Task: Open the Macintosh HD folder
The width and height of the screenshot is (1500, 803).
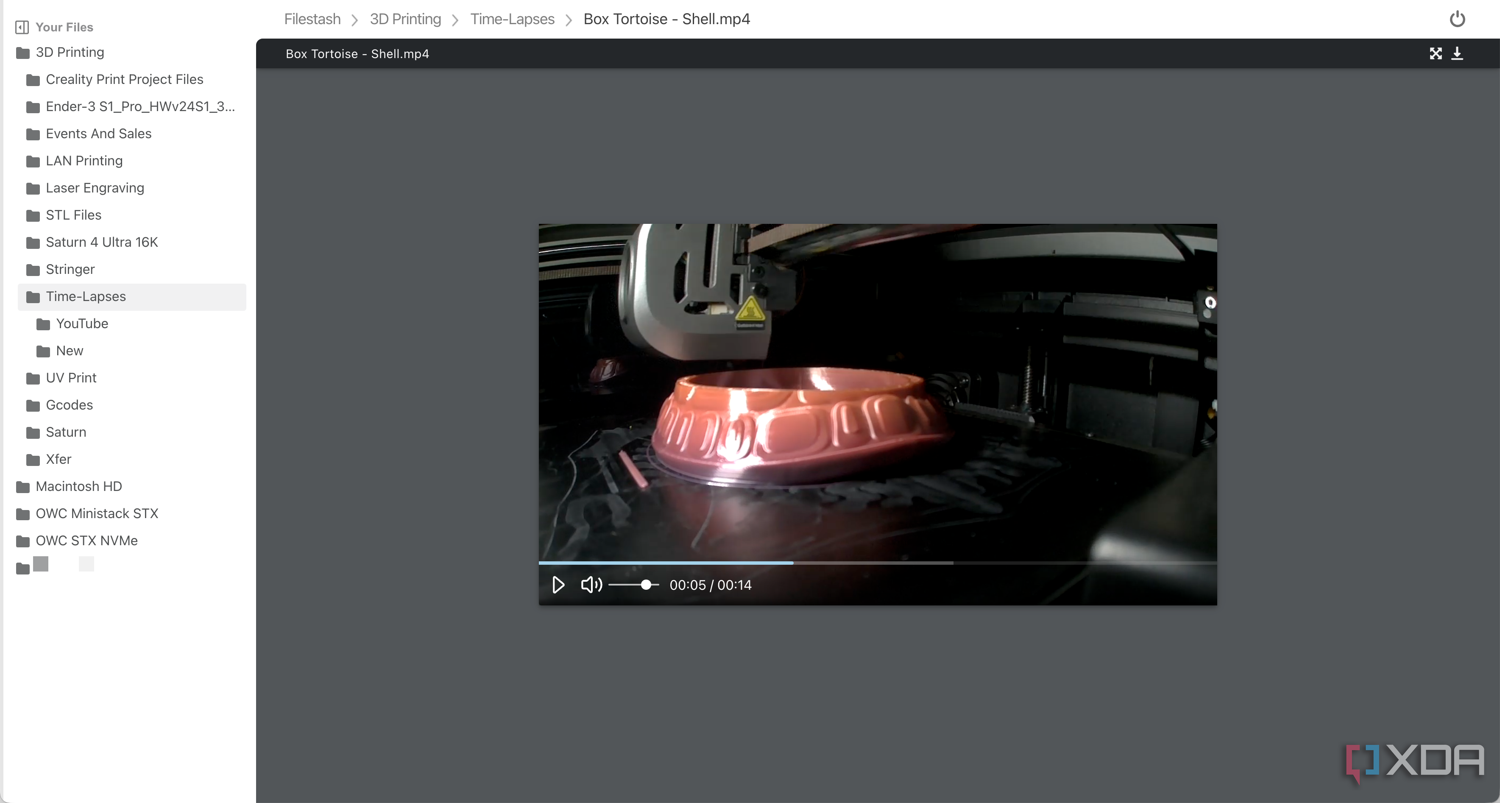Action: (x=78, y=486)
